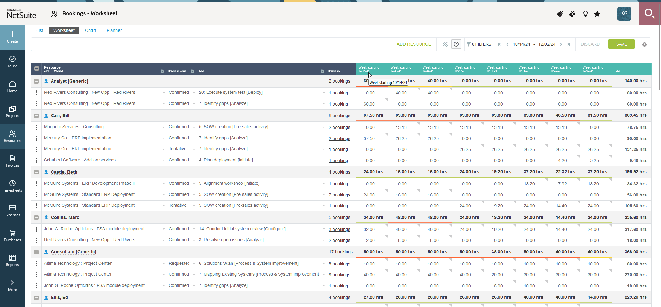
Task: Open Resources in sidebar
Action: [x=12, y=137]
